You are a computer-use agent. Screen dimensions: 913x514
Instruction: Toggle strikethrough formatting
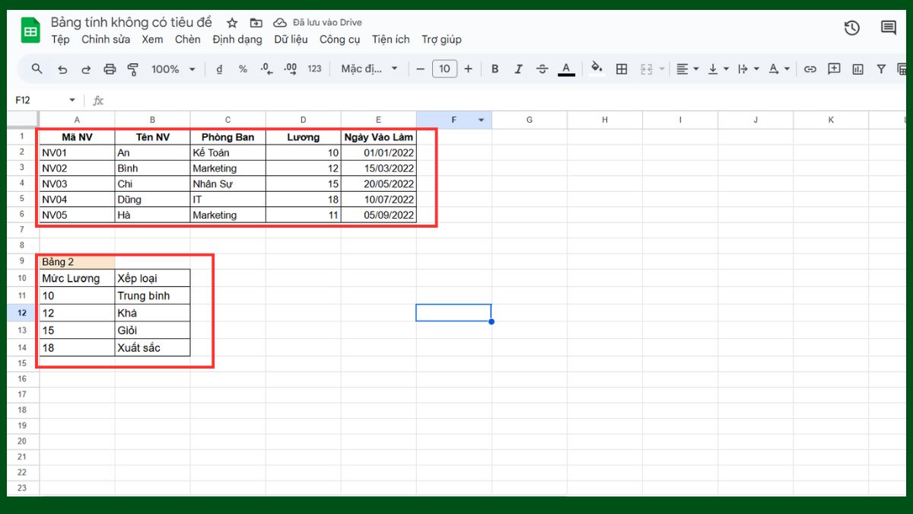pyautogui.click(x=542, y=69)
